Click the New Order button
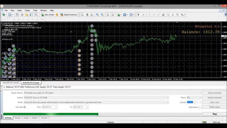This screenshot has width=227, height=128. click(48, 15)
